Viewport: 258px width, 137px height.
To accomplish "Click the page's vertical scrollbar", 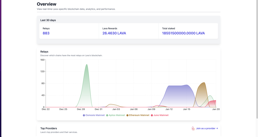I will coord(257,50).
